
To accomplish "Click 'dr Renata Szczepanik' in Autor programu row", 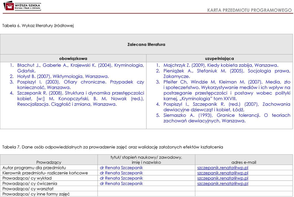I will click(121, 168).
